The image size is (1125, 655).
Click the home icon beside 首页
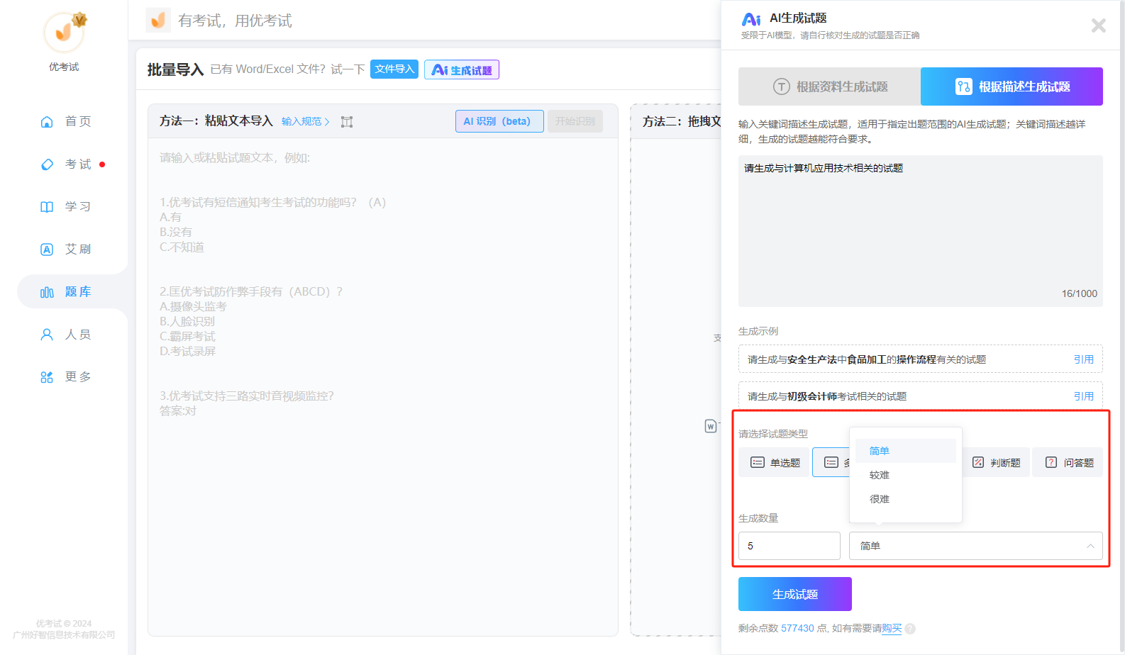[x=47, y=121]
